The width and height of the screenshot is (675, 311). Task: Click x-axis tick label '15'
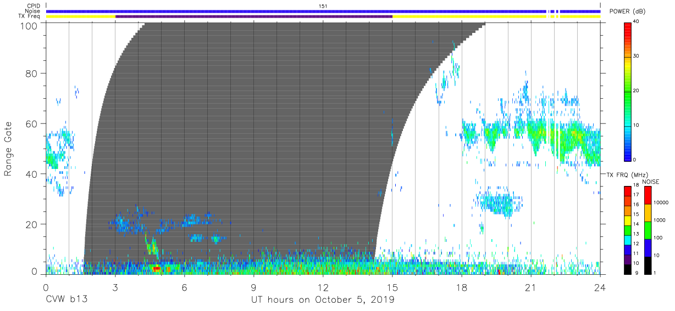pos(392,287)
